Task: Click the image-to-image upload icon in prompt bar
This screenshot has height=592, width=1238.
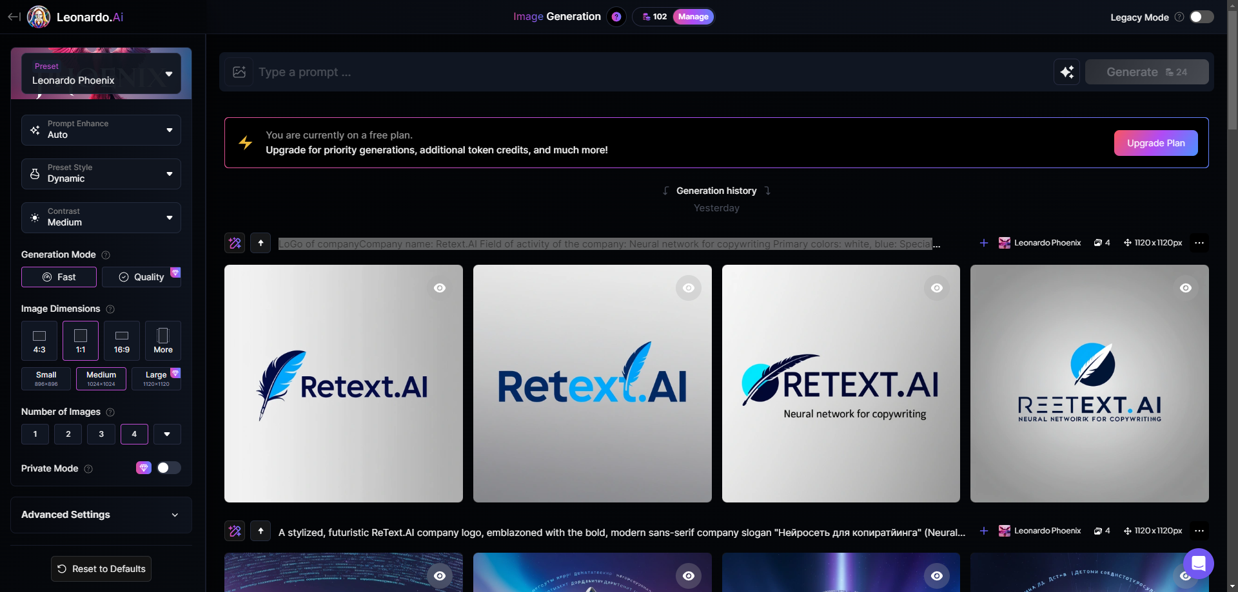Action: pos(239,72)
